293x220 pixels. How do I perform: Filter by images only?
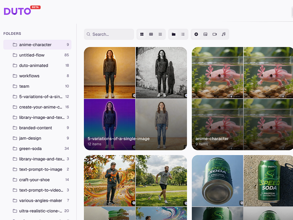click(x=205, y=34)
